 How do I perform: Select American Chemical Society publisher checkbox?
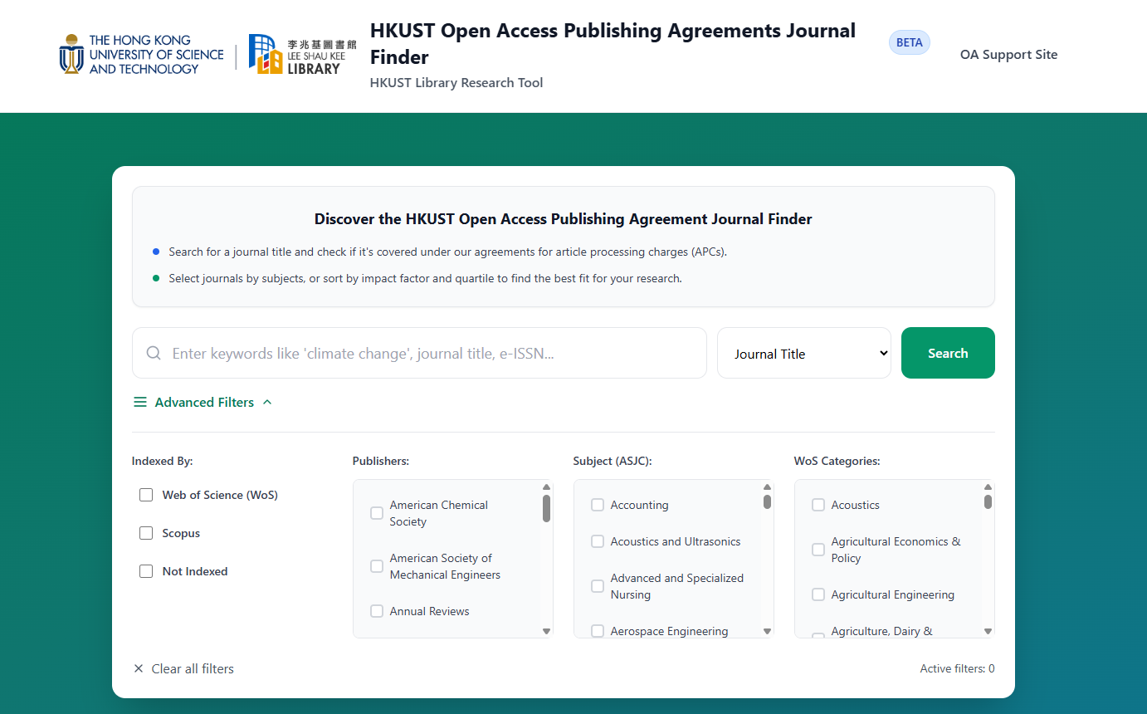coord(377,513)
